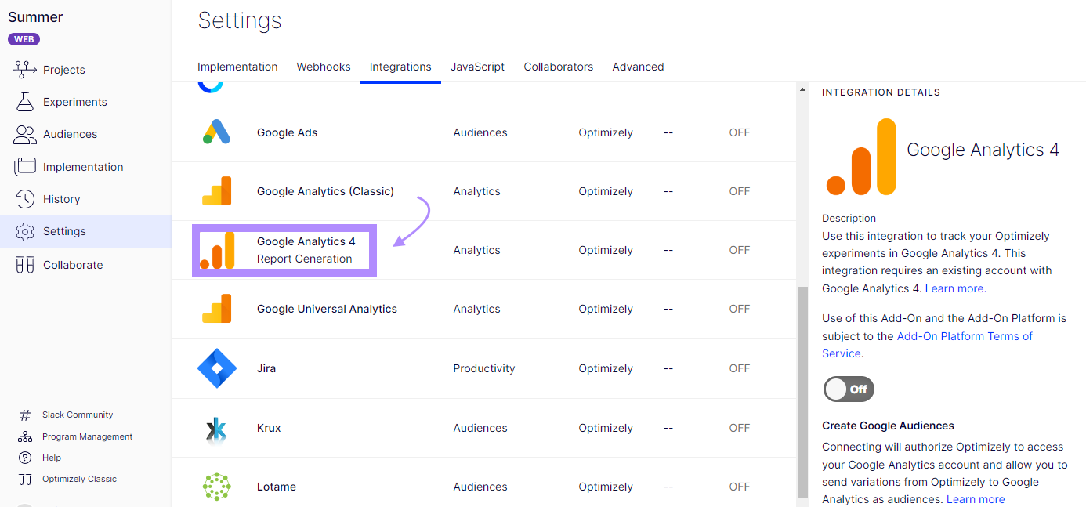
Task: Click the History icon in the sidebar
Action: 24,199
